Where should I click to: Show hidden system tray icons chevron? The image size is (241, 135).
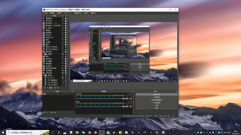click(195, 133)
